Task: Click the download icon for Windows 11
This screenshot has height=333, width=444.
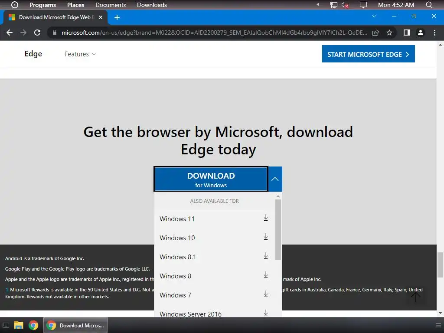Action: pyautogui.click(x=266, y=218)
